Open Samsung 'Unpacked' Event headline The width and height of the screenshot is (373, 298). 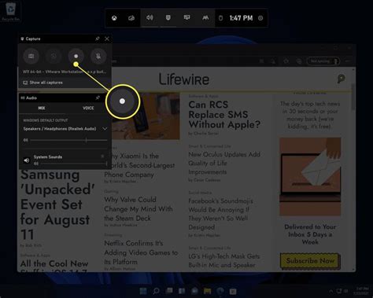pyautogui.click(x=57, y=204)
